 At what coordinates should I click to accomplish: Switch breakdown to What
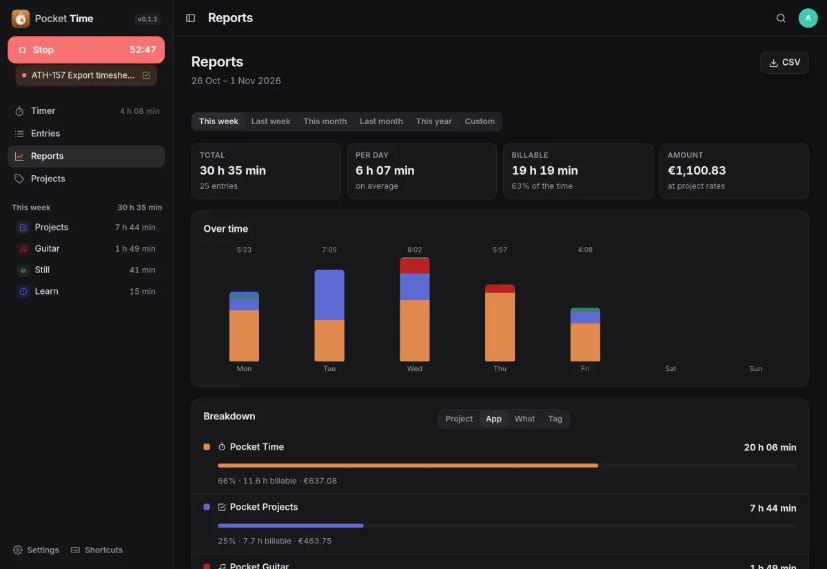tap(524, 419)
